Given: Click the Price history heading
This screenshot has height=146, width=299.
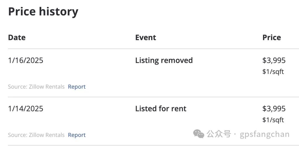Looking at the screenshot, I should coord(43,11).
